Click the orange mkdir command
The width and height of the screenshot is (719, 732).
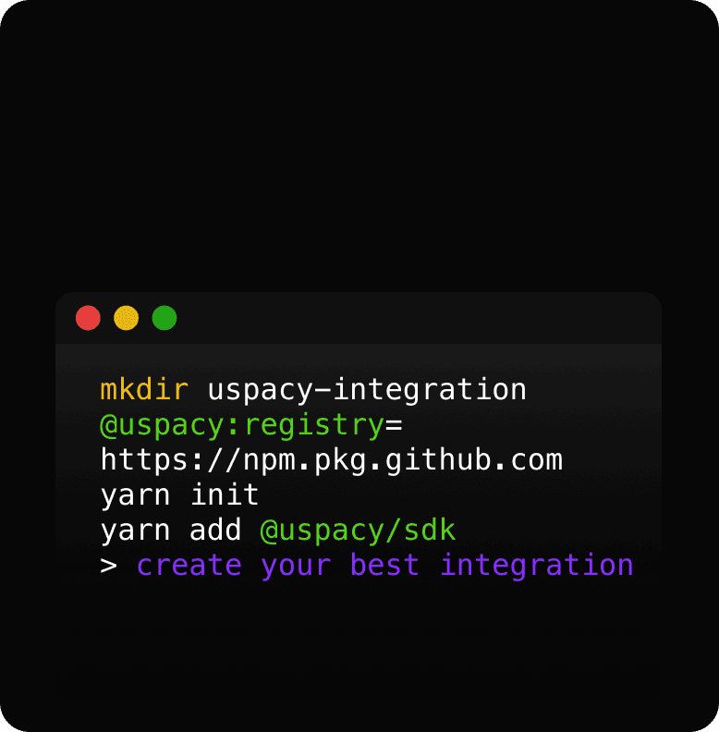(145, 389)
